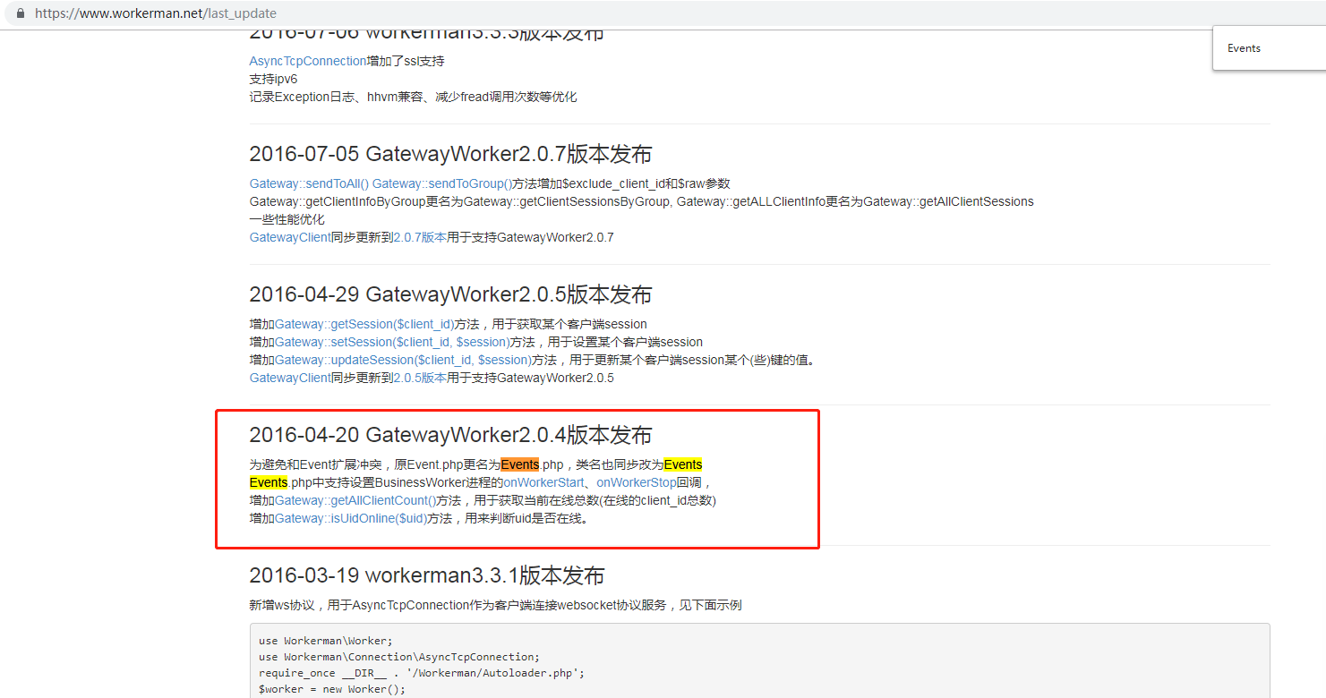
Task: Follow the 2.0.7版本 link
Action: 420,237
